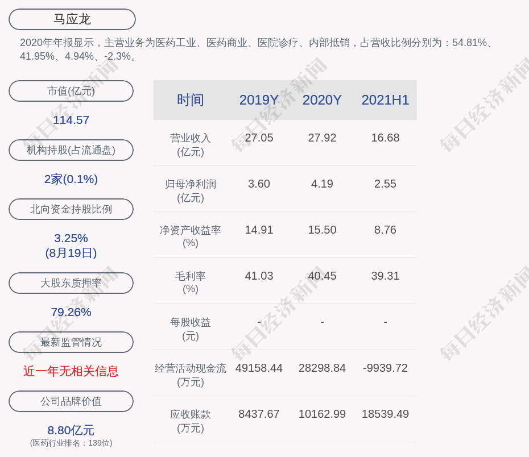The height and width of the screenshot is (457, 529).
Task: Select the 2020Y column header
Action: coord(322,100)
